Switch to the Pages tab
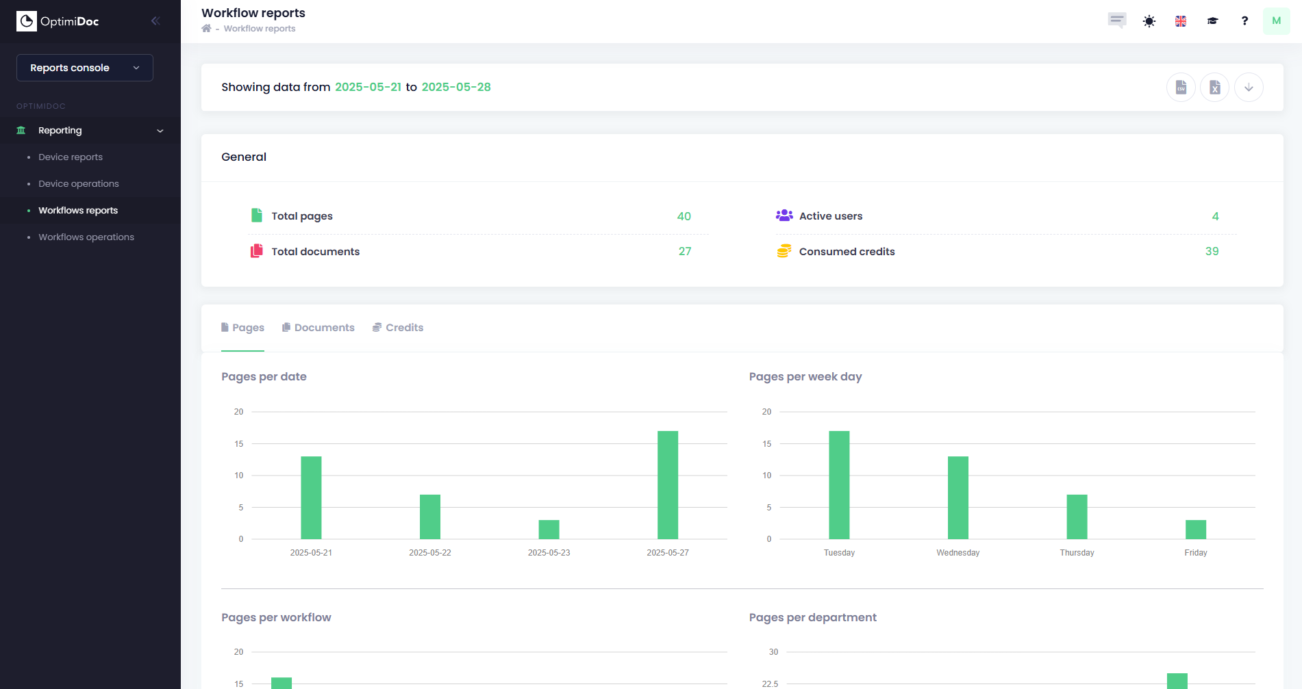The height and width of the screenshot is (689, 1302). click(242, 328)
